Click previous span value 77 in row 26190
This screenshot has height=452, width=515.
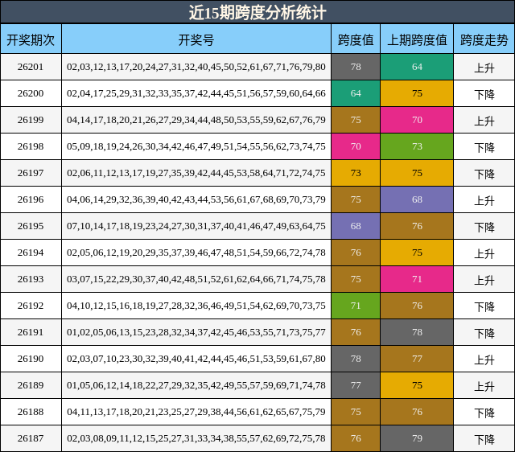(x=417, y=359)
